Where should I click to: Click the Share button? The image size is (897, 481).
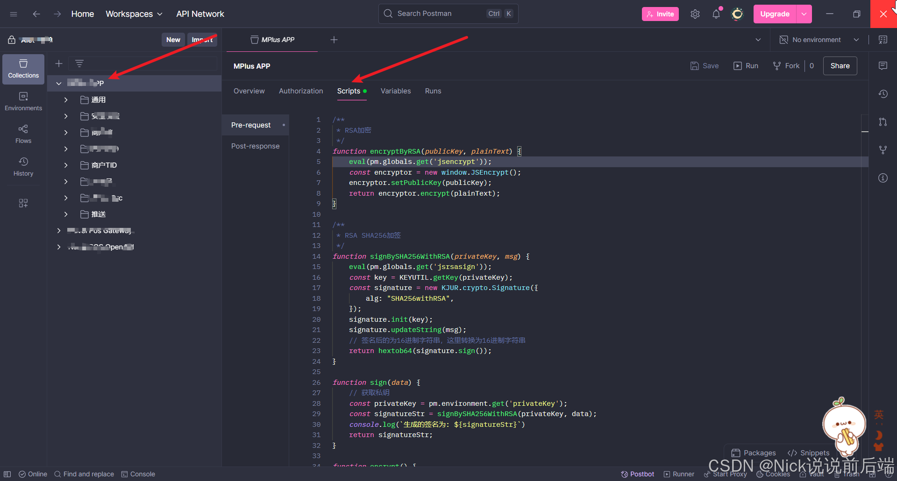[840, 66]
